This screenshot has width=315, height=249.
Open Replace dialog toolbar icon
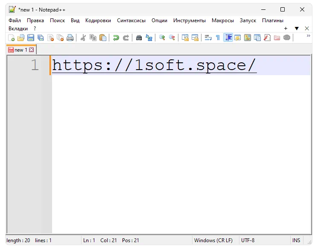click(x=149, y=38)
